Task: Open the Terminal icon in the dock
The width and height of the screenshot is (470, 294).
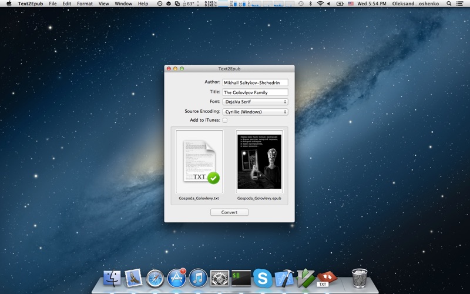Action: pos(241,278)
